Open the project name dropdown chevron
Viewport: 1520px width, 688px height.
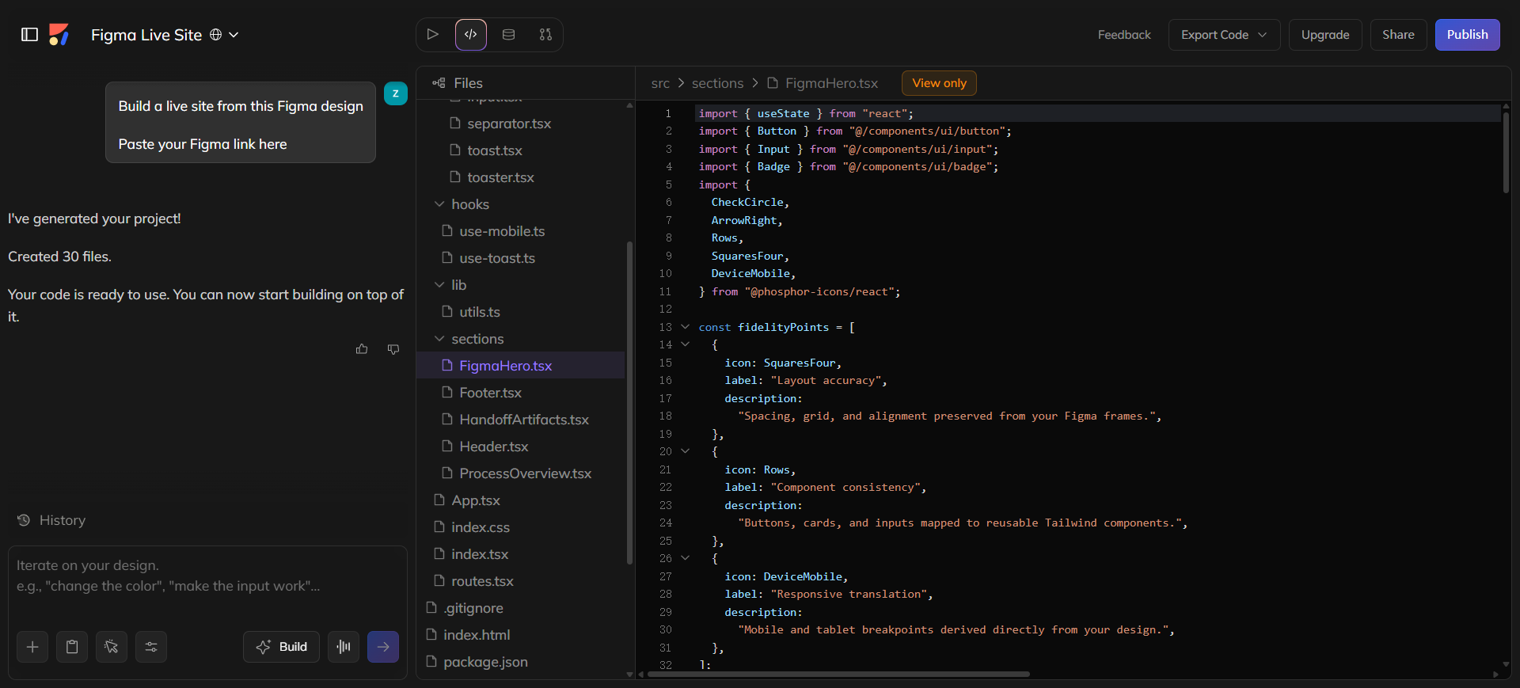234,35
